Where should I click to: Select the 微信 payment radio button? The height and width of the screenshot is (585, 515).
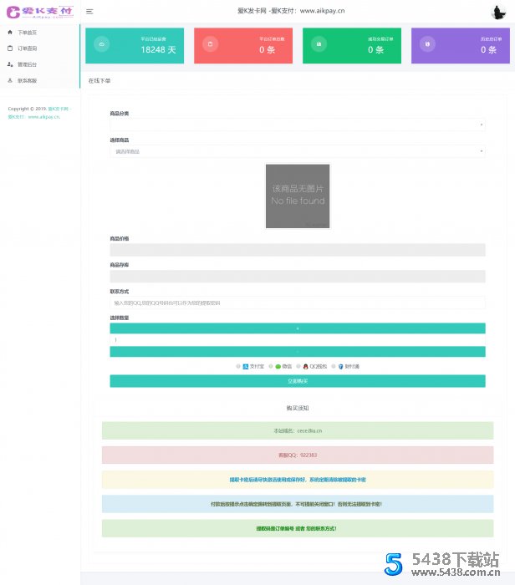269,366
